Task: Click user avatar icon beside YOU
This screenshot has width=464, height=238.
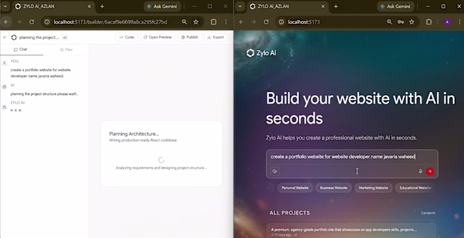Action: pos(5,63)
